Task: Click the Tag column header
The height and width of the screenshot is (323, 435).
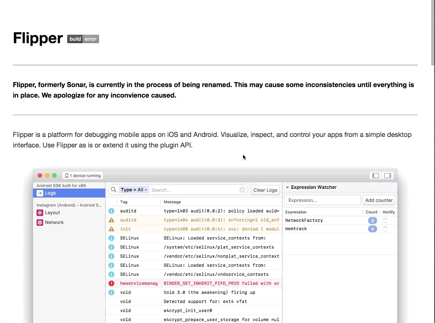Action: (x=124, y=202)
